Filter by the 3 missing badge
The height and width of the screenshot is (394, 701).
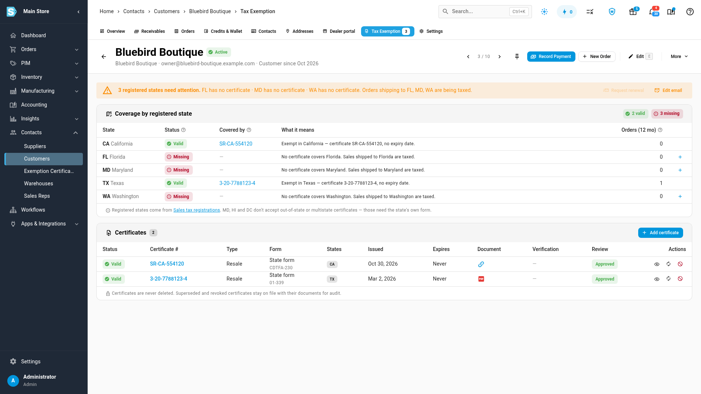click(x=667, y=114)
